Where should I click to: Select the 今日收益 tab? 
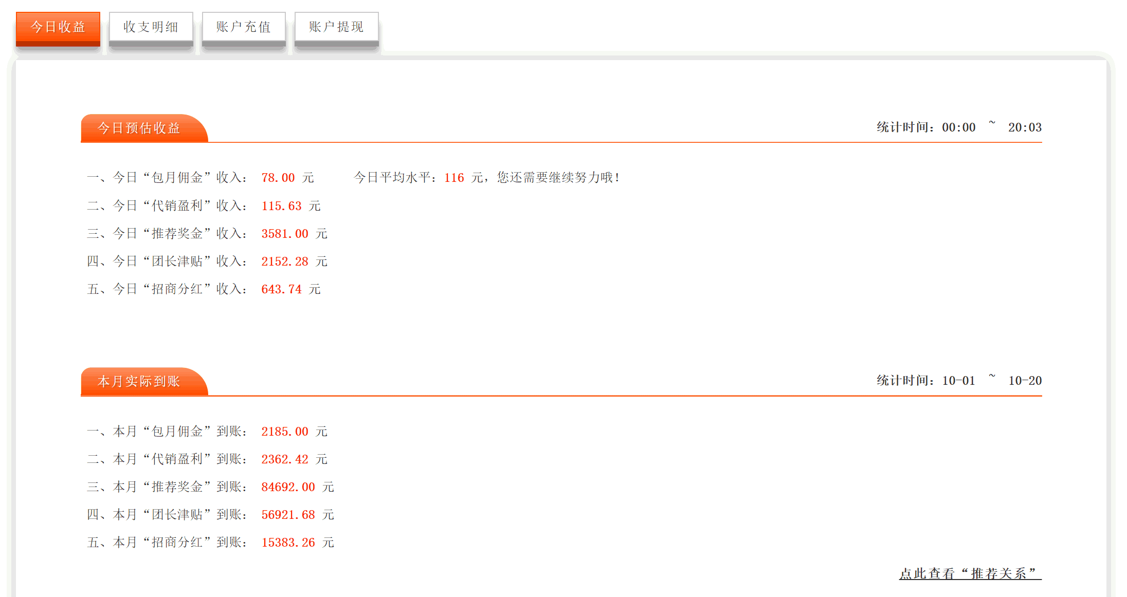coord(58,29)
